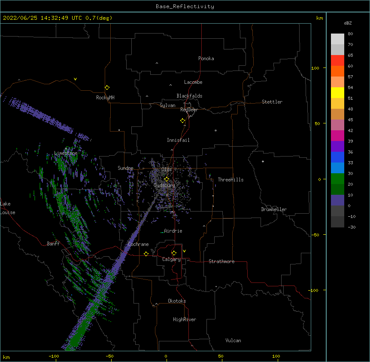
Task: Pick the magenta 39-42 dBZ legend swatch
Action: pos(337,135)
